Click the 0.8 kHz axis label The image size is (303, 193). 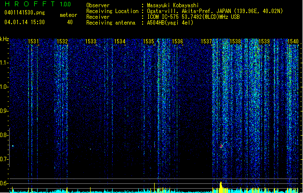coord(4,135)
